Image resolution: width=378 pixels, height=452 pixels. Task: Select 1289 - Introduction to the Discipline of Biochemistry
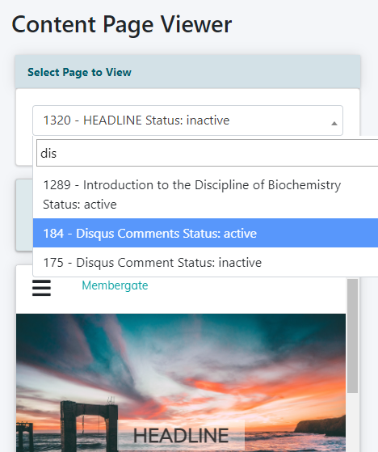coord(205,195)
